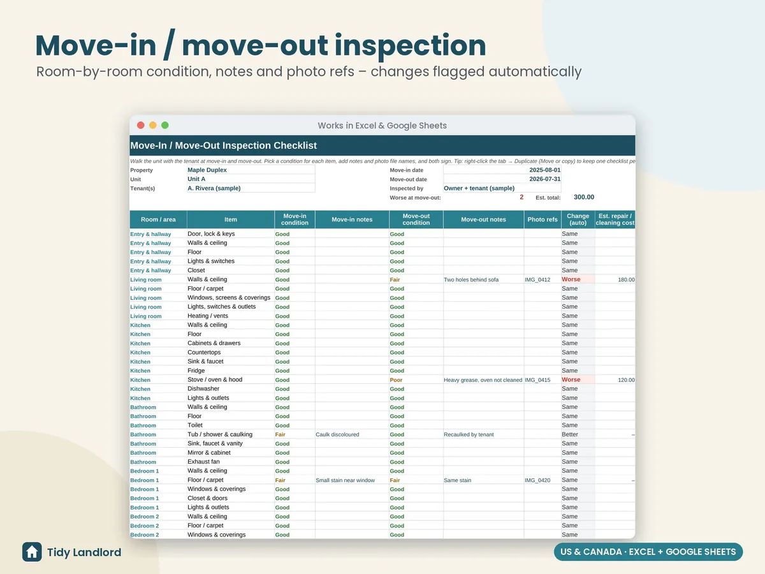
Task: Click the note Heavy grease, oven not cleaned
Action: pyautogui.click(x=483, y=379)
